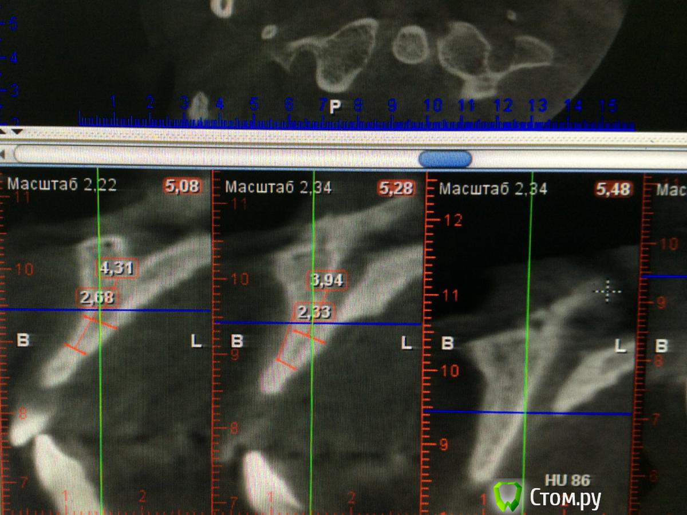Viewport: 687px width, 515px height.
Task: Select the 3,94 measurement label
Action: [326, 280]
